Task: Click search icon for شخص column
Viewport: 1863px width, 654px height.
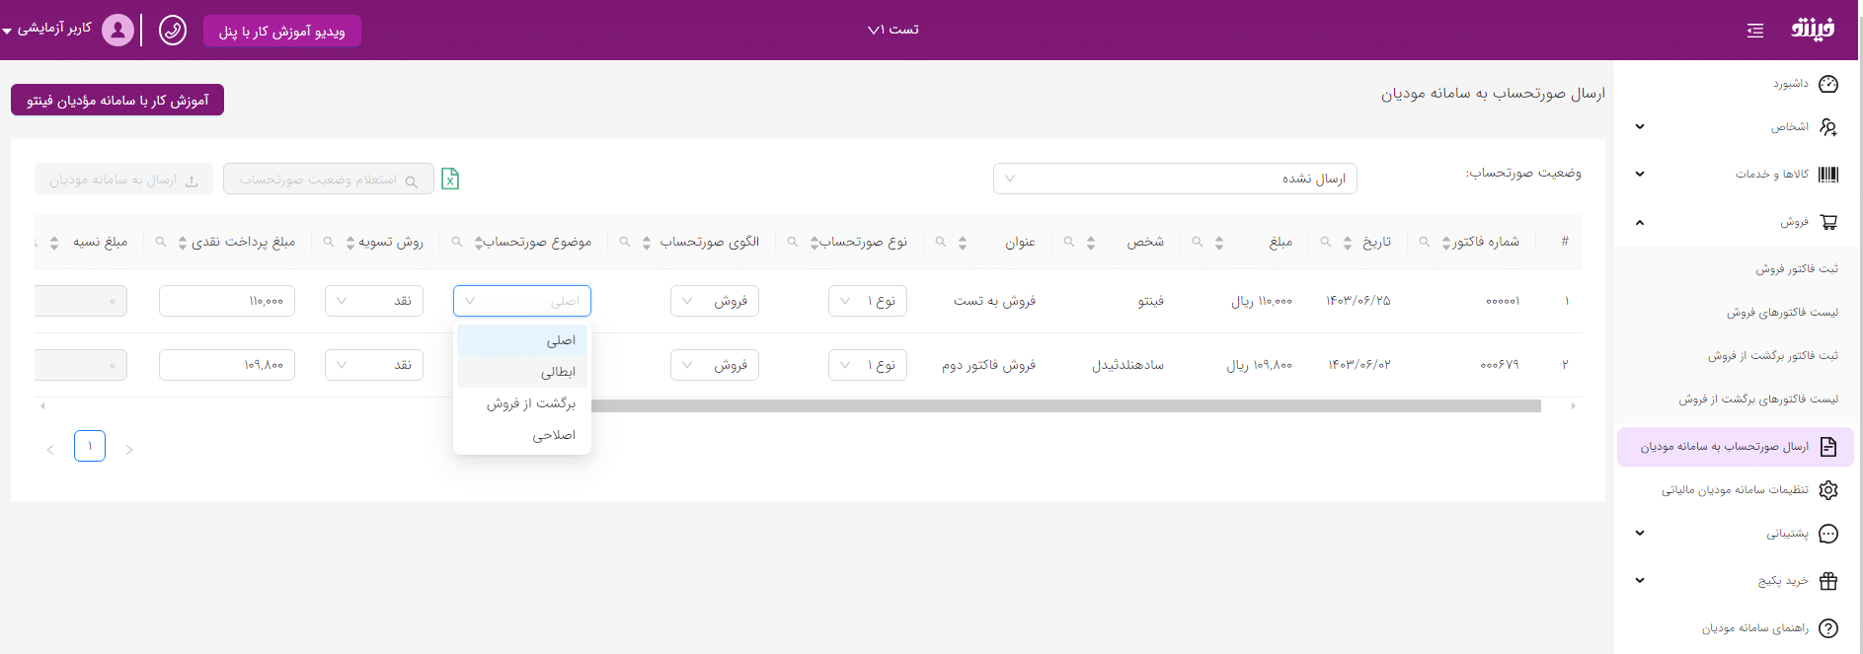Action: pos(1068,242)
